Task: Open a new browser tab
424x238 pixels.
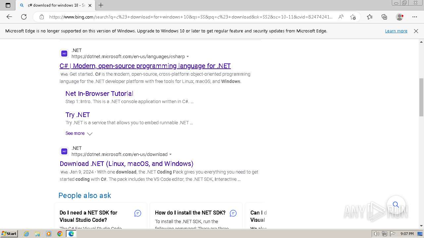Action: tap(101, 5)
